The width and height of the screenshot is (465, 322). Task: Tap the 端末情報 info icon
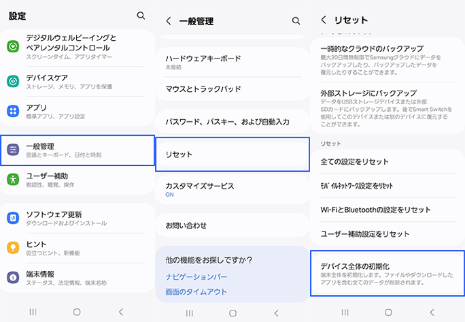(x=13, y=277)
